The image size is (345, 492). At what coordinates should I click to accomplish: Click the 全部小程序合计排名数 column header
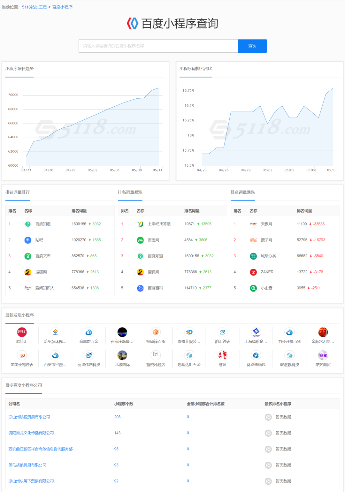tap(206, 404)
